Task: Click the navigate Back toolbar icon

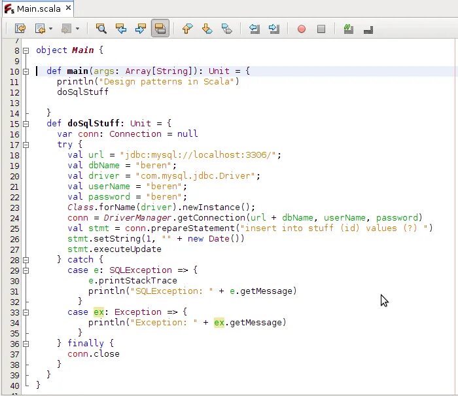Action: [40, 29]
